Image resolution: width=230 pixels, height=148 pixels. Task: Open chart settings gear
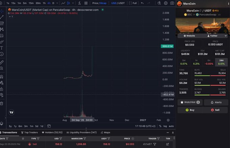pos(166,3)
